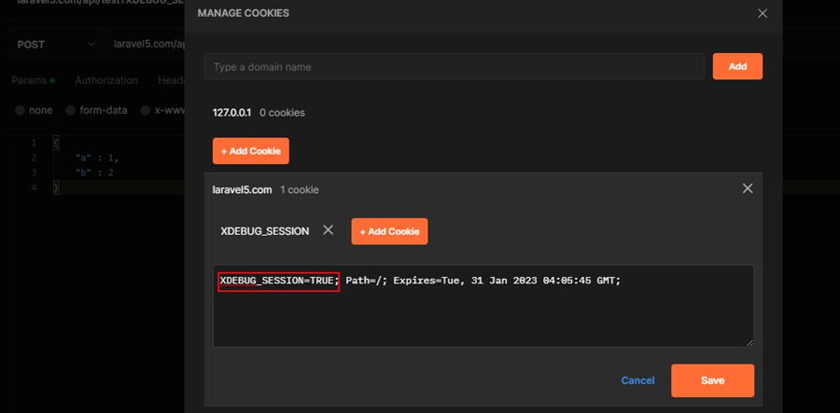Click Add Cookie beside XDEBUG_SESSION
The height and width of the screenshot is (413, 840).
[389, 231]
